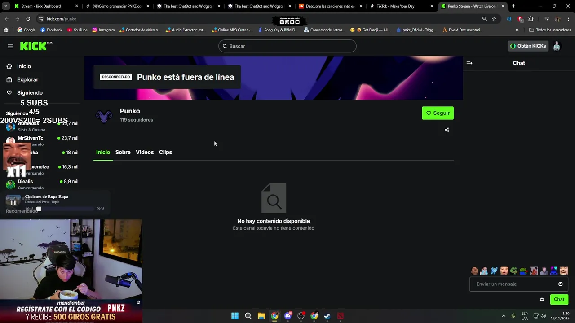Screen dimensions: 575x323
Task: Open the emoji picker in message box
Action: tap(560, 284)
